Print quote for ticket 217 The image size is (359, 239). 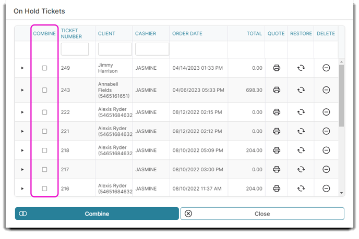(x=277, y=169)
